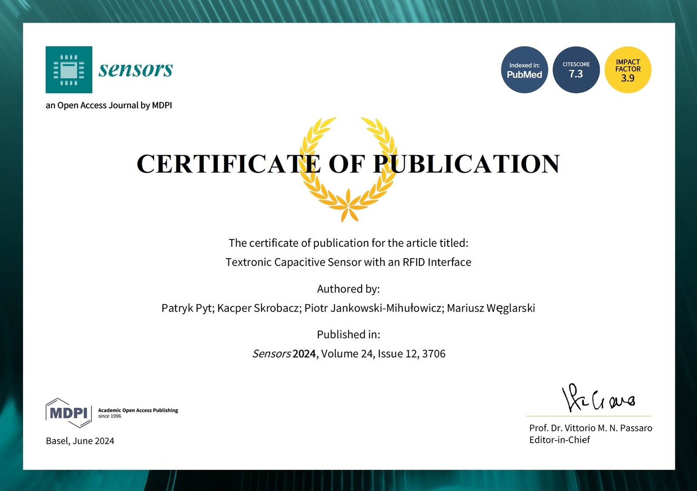Click the Indexed in PubMed badge
Viewport: 697px width, 491px height.
coord(524,70)
